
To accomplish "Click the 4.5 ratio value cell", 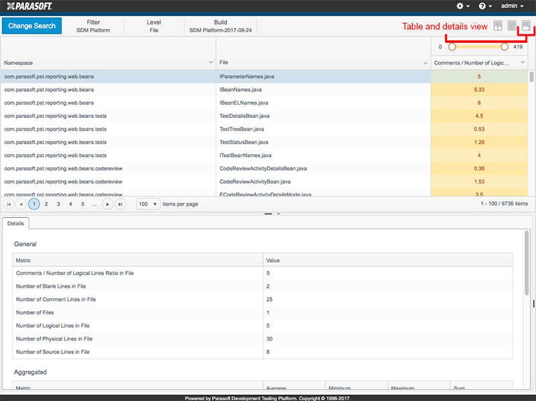I will [x=479, y=116].
